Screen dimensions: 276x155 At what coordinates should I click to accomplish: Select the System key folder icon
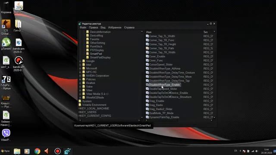80,101
